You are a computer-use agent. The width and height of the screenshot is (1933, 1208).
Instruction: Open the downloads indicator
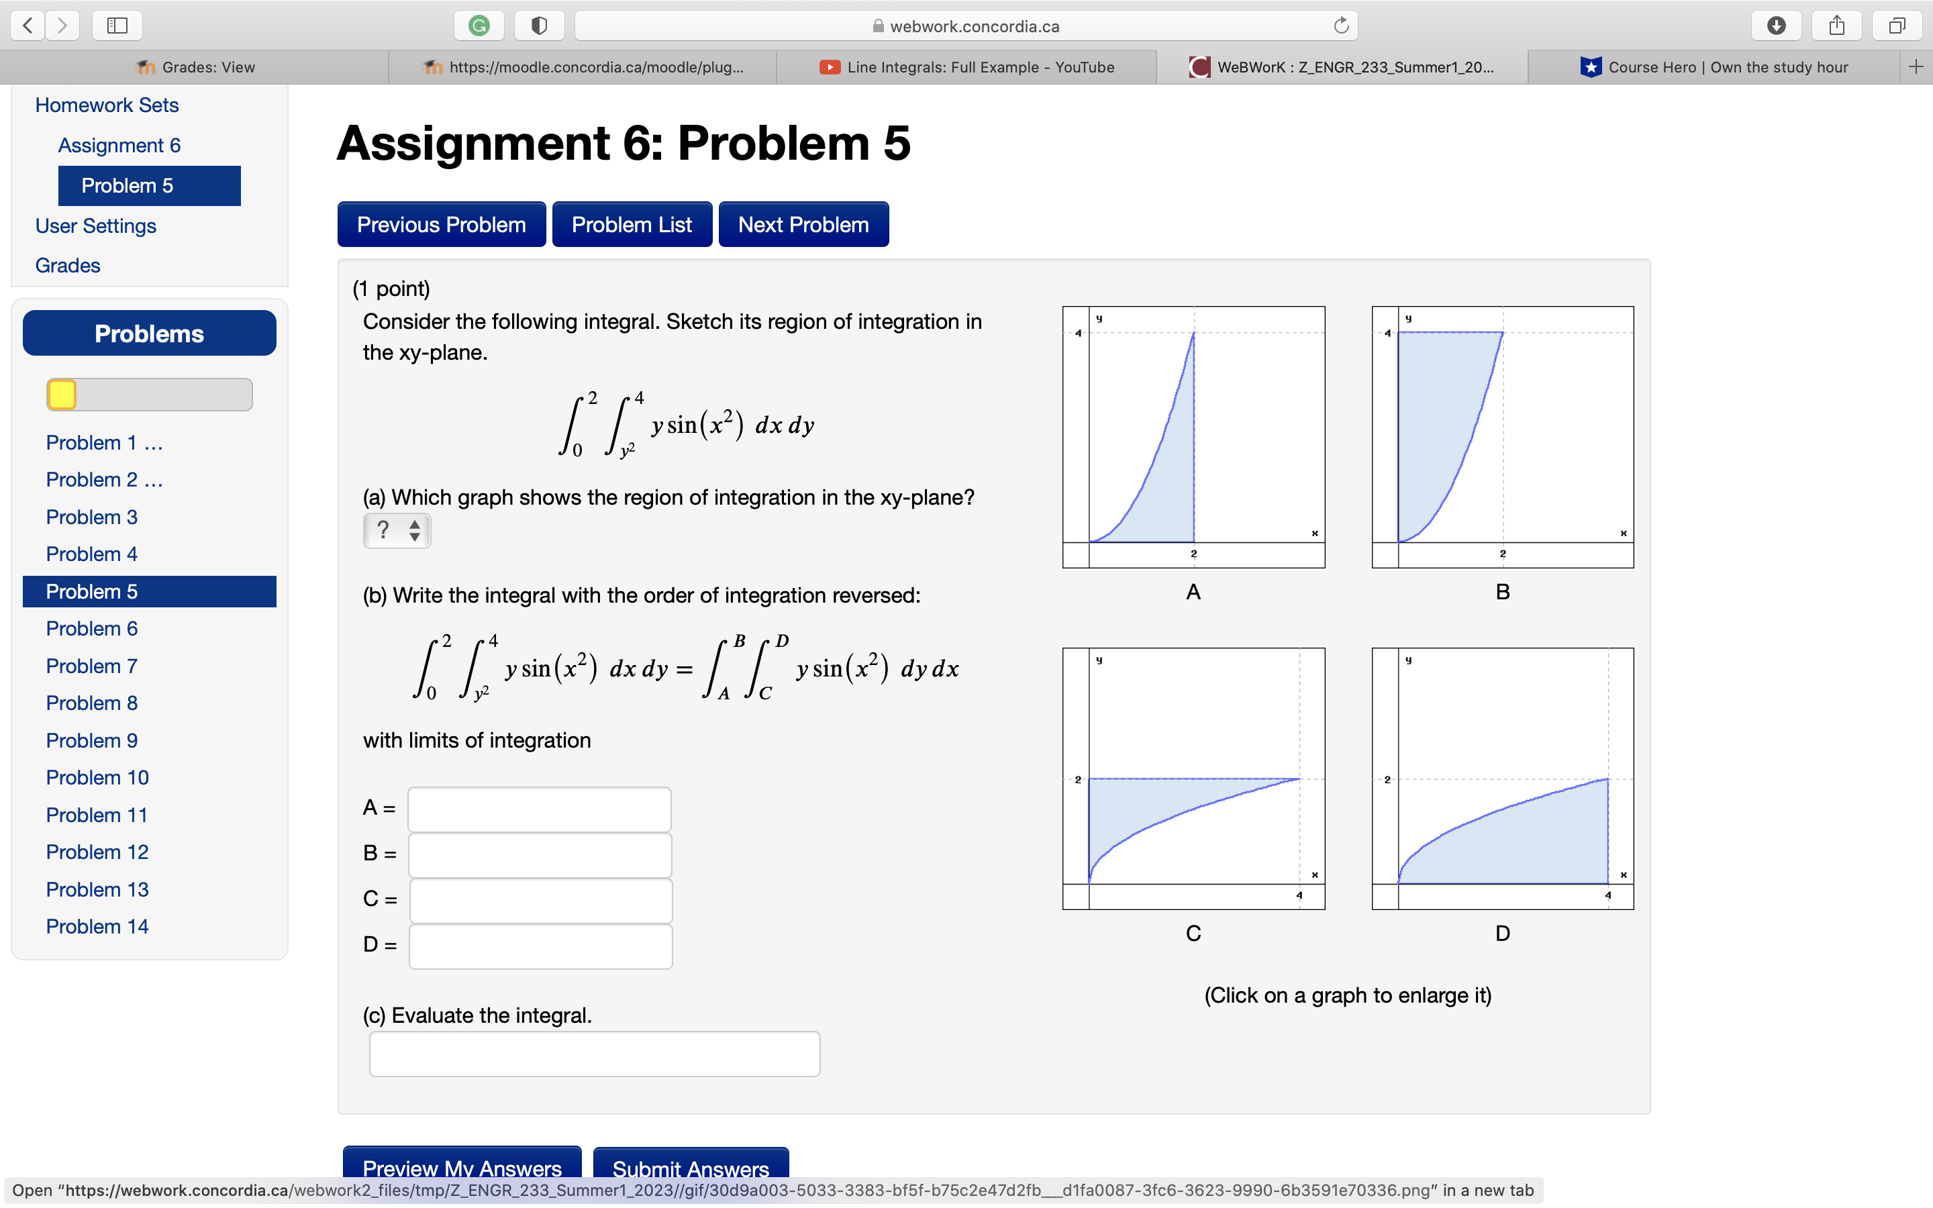tap(1777, 25)
